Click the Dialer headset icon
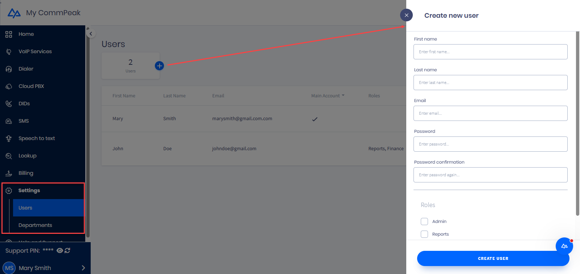The width and height of the screenshot is (580, 274). pyautogui.click(x=9, y=69)
